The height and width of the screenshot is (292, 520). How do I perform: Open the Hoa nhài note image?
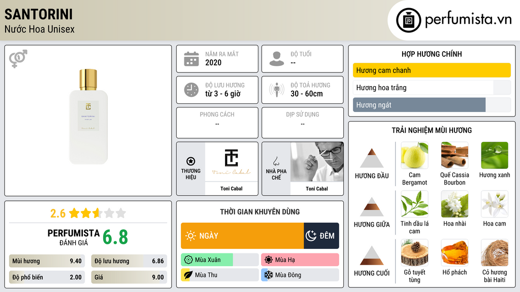(454, 204)
